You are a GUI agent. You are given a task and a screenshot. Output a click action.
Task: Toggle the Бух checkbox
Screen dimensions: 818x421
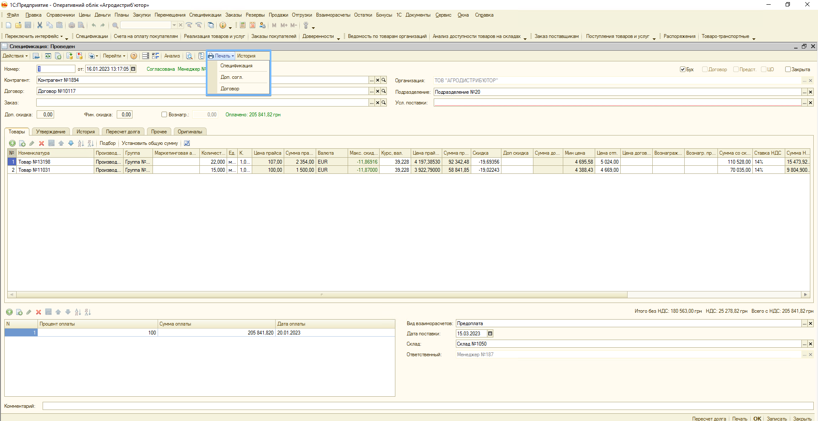click(683, 69)
